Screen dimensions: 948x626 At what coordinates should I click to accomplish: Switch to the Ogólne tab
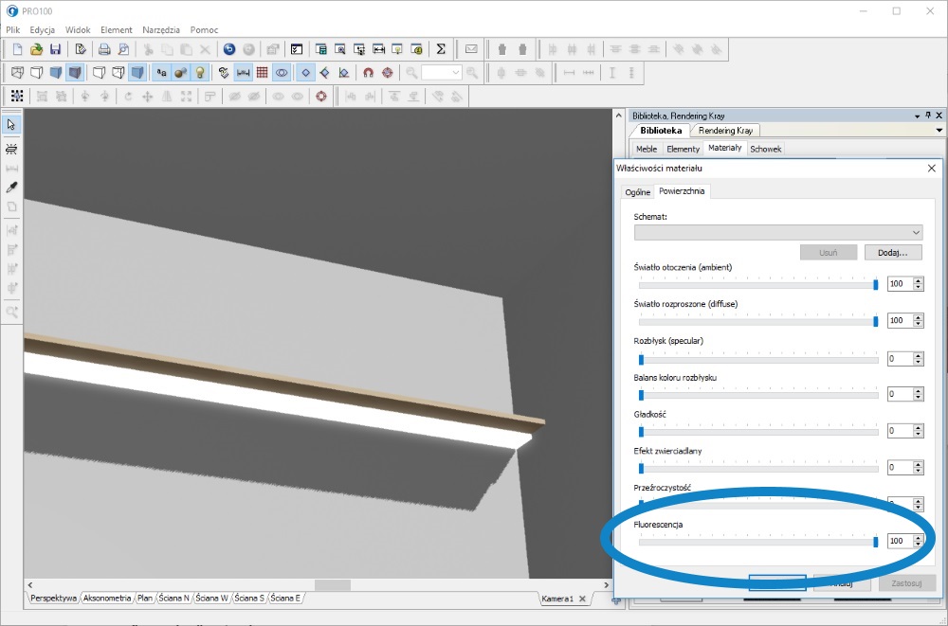[x=637, y=192]
